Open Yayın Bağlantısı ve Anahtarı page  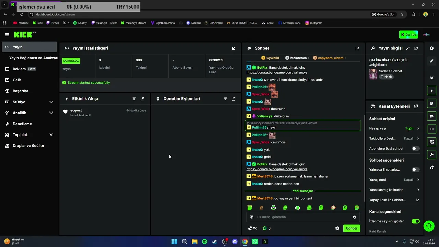34,58
